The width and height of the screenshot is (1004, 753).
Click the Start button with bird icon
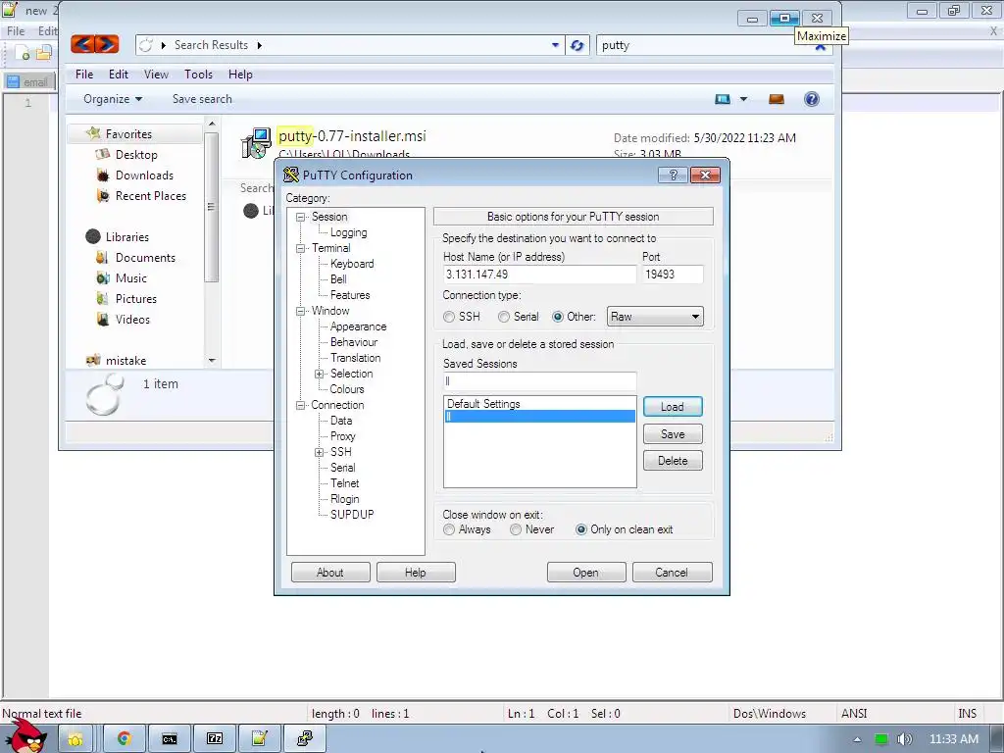click(x=25, y=736)
